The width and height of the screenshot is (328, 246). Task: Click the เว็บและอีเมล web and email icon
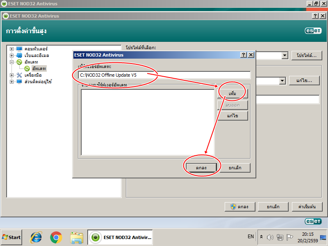tap(19, 55)
